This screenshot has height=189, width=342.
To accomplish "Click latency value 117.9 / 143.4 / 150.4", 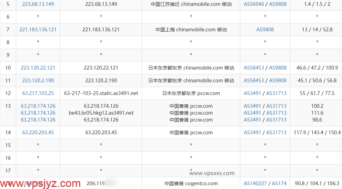I will [x=317, y=133].
